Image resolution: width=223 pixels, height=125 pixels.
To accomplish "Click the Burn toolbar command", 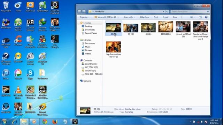I will [175, 17].
